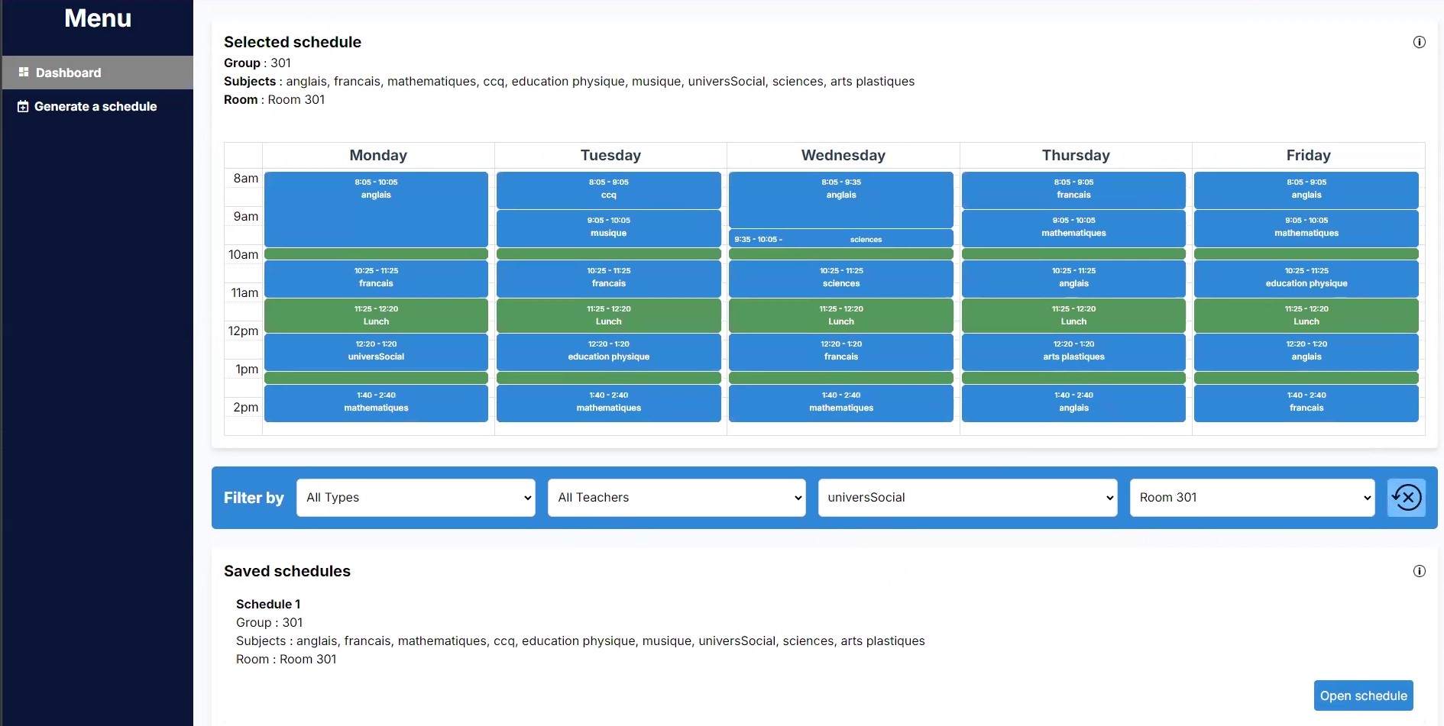
Task: Open the Dashboard menu item
Action: 97,73
